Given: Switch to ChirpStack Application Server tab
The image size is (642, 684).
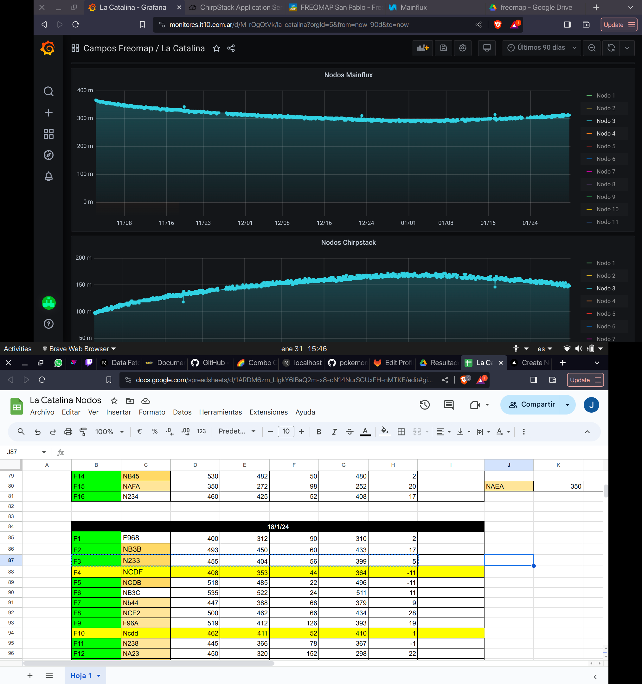Looking at the screenshot, I should 236,7.
